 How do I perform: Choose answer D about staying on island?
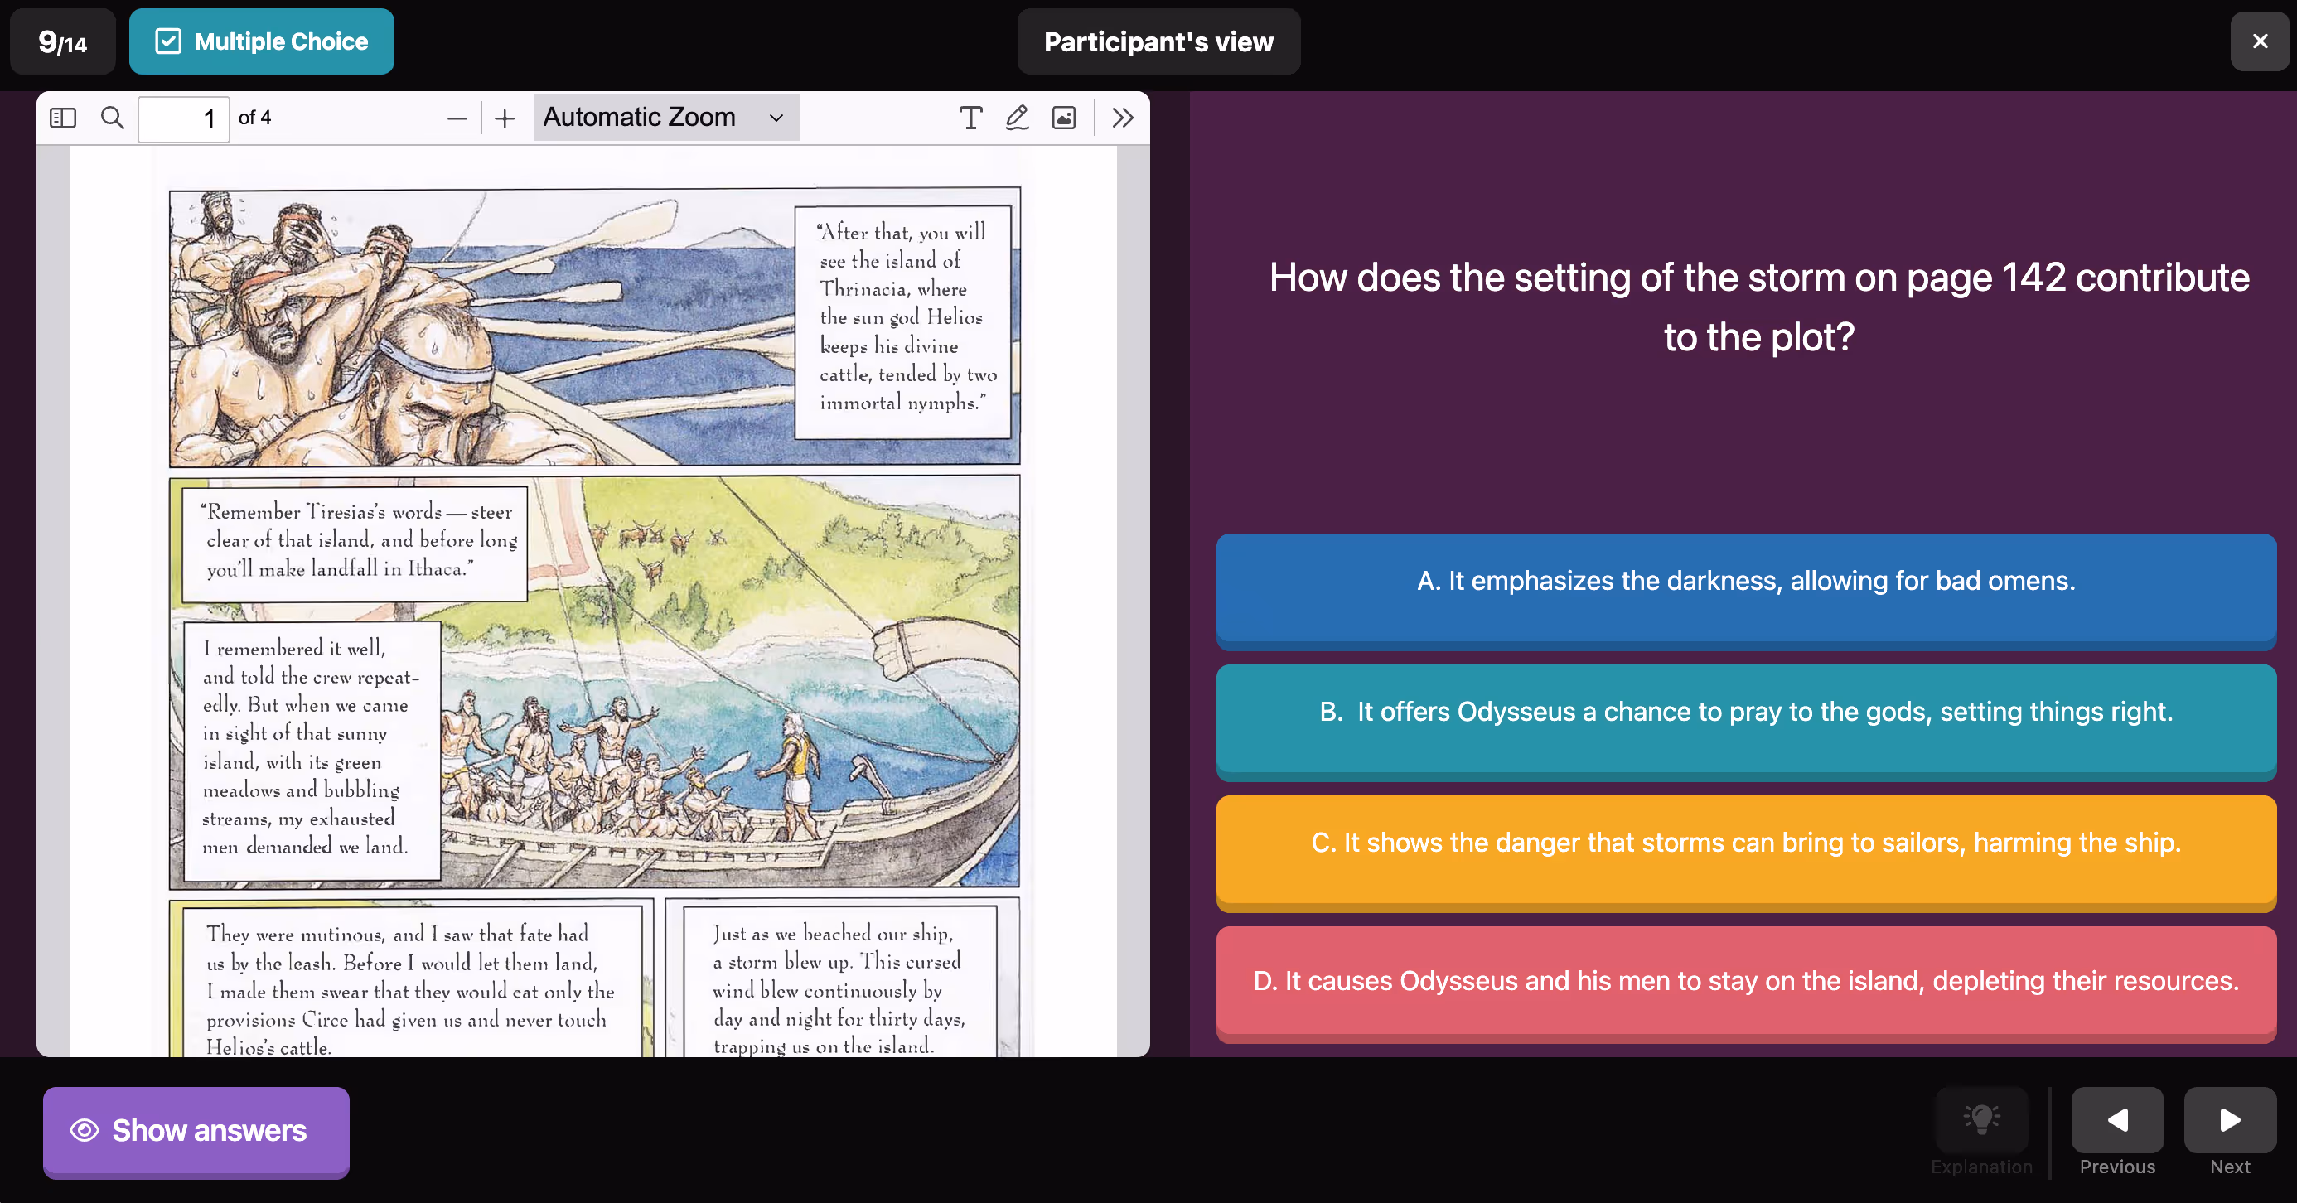click(x=1746, y=983)
